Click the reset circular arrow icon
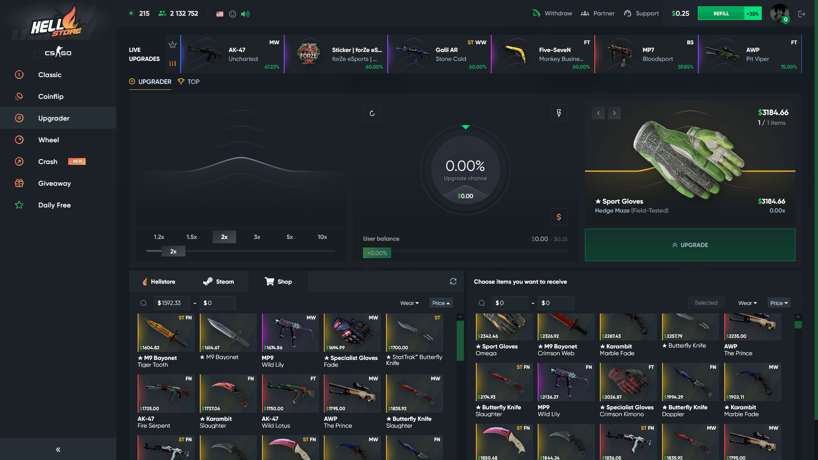Viewport: 818px width, 460px height. tap(372, 113)
